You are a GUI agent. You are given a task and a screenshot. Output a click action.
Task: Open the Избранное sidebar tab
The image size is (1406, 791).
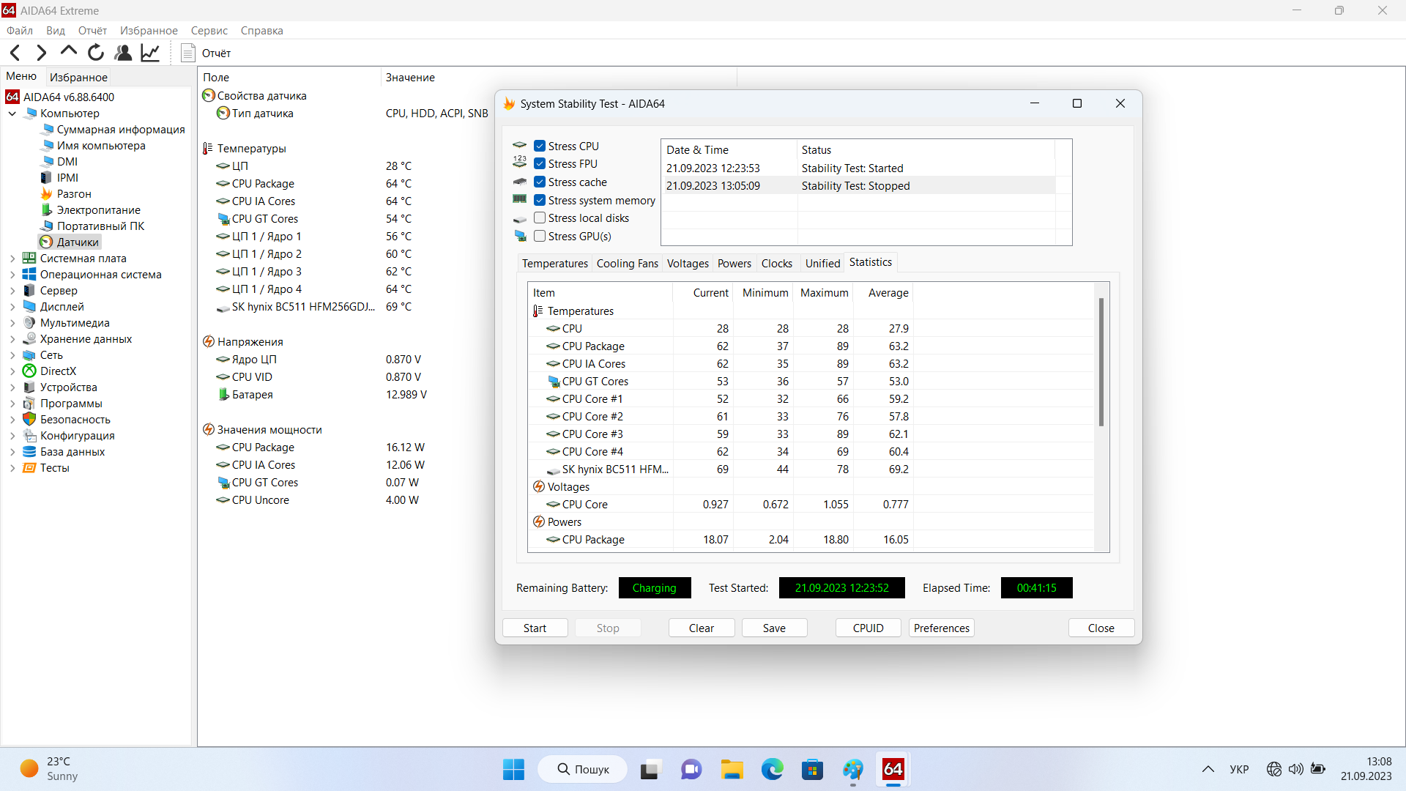[x=78, y=77]
